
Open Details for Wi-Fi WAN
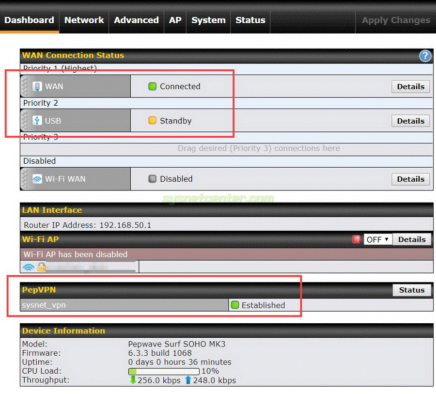[x=411, y=179]
